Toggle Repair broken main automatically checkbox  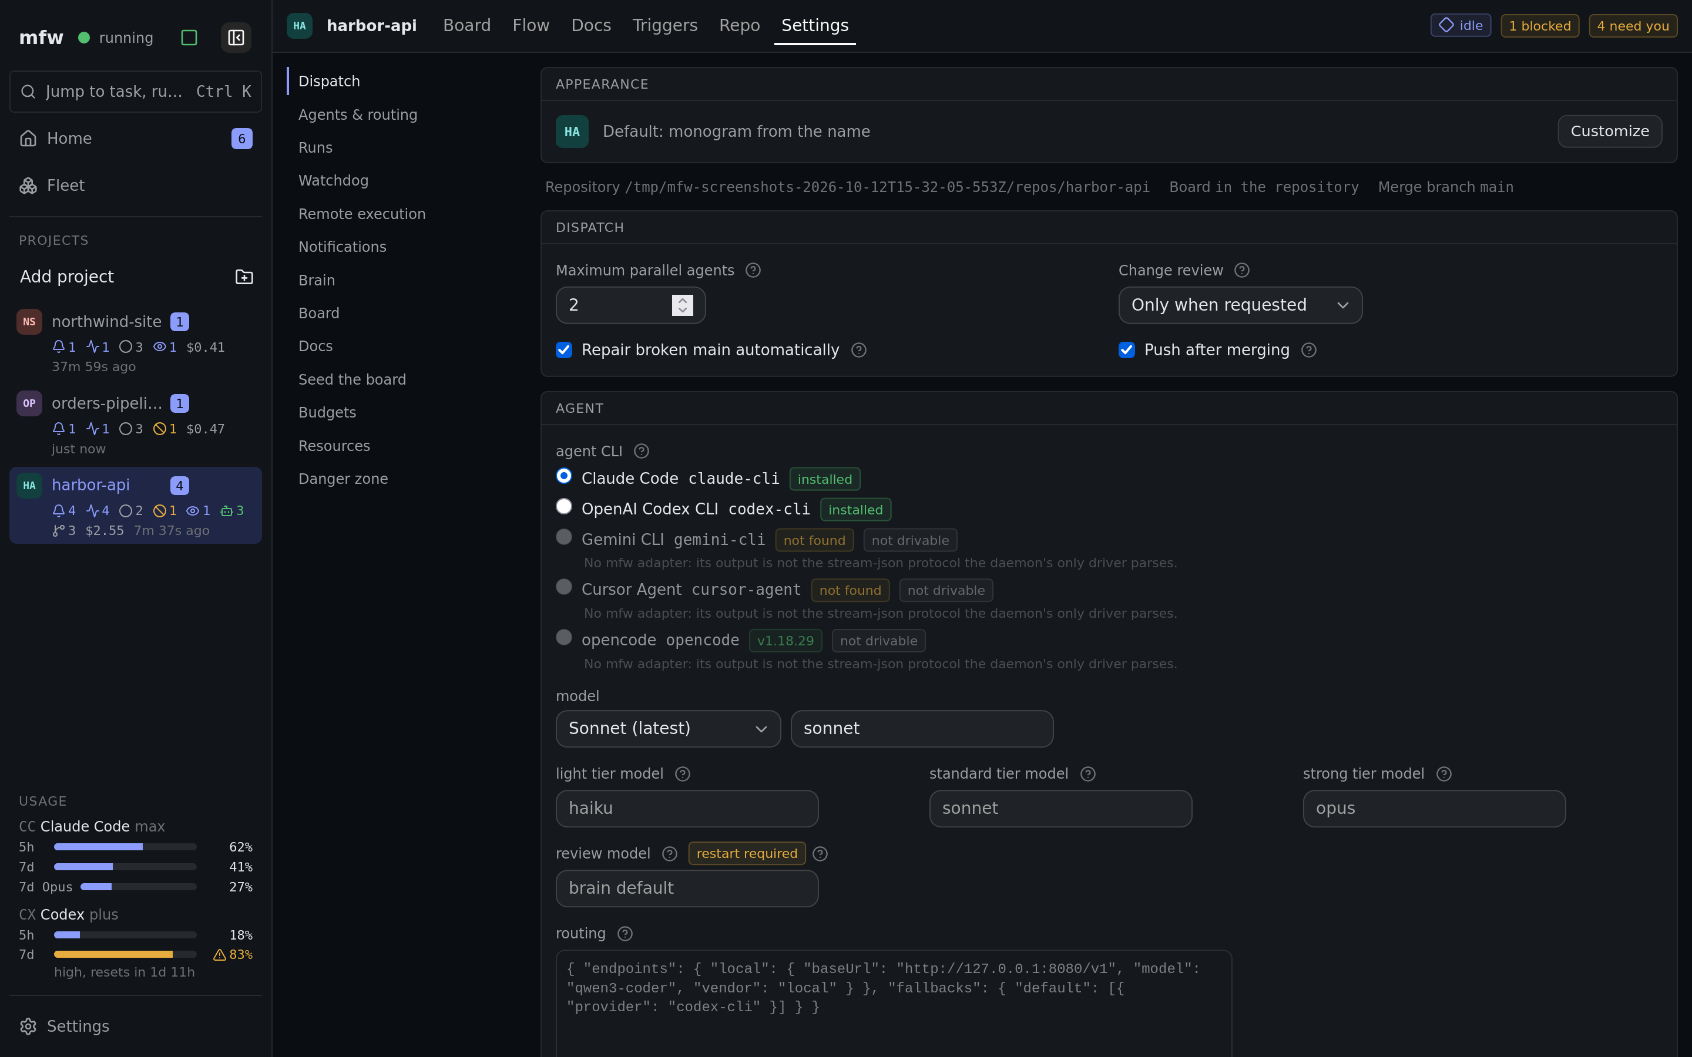[564, 350]
